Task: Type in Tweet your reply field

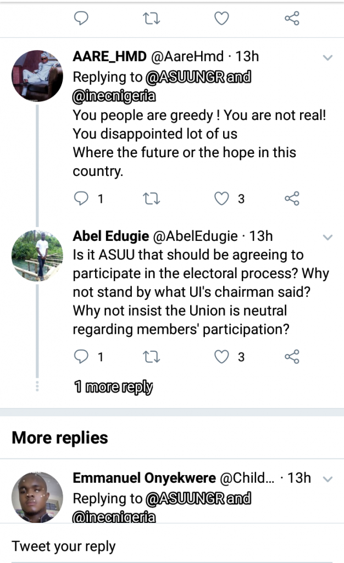Action: [165, 546]
